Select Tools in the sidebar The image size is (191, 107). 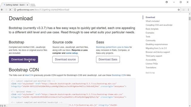(148, 37)
